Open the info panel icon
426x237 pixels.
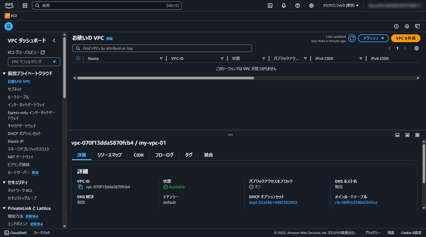(396, 26)
